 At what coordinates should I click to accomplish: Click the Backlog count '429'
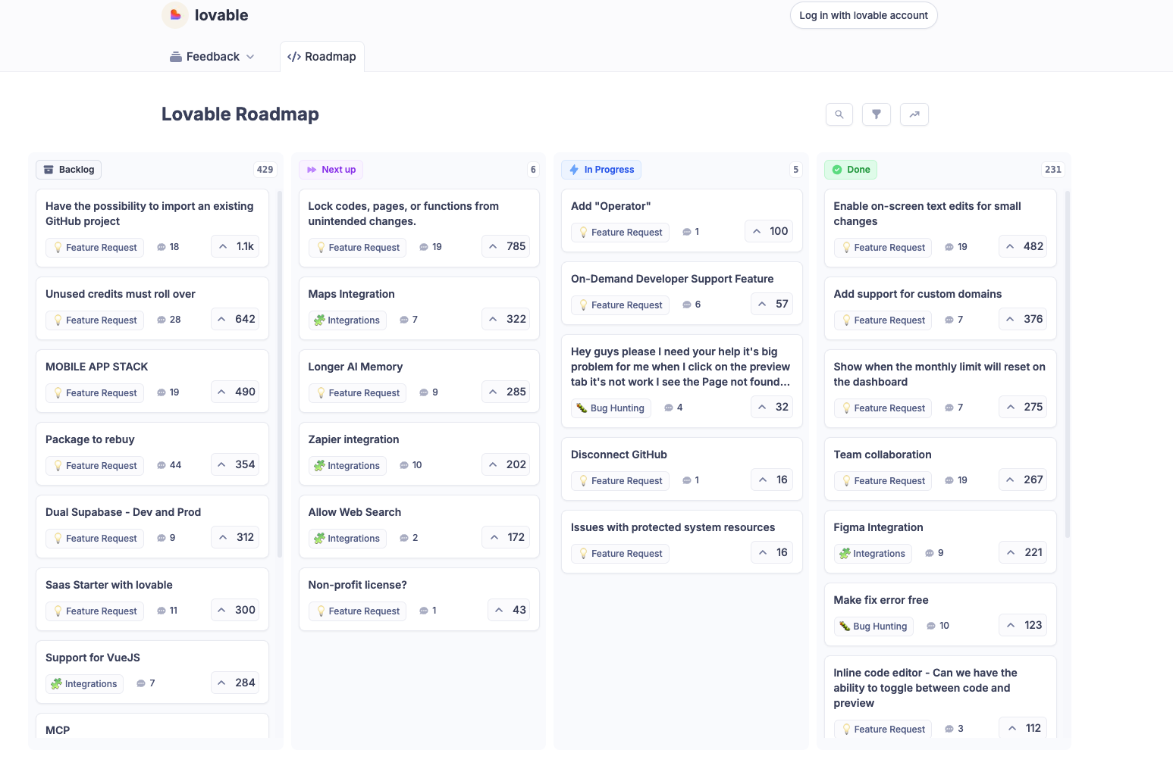[x=265, y=170]
